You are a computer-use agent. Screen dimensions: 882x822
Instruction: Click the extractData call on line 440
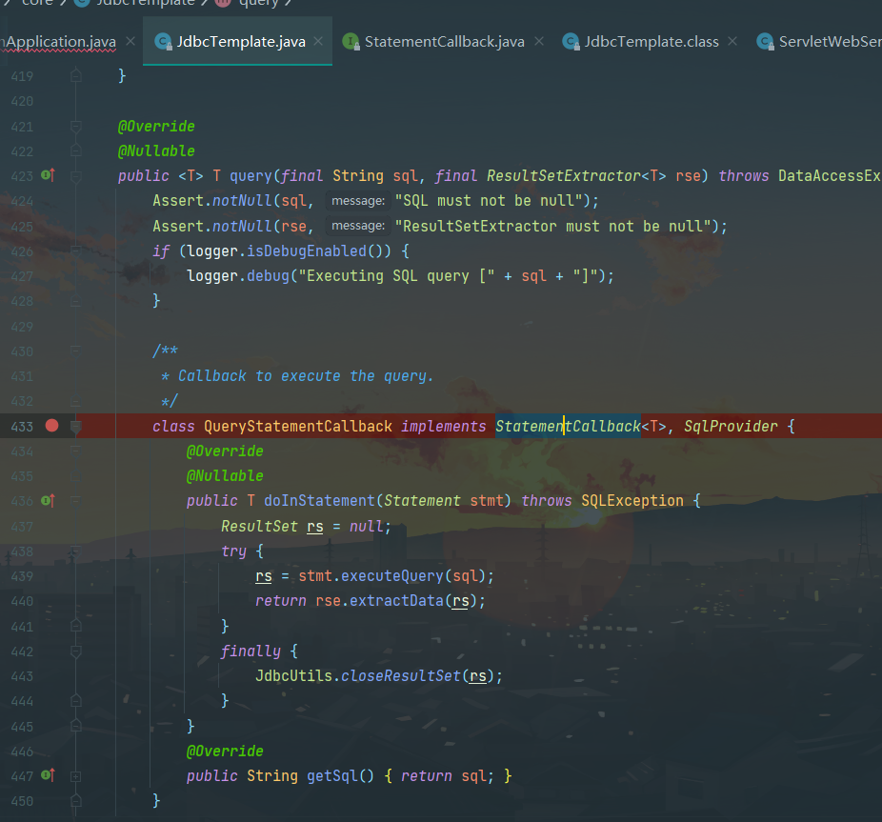396,601
